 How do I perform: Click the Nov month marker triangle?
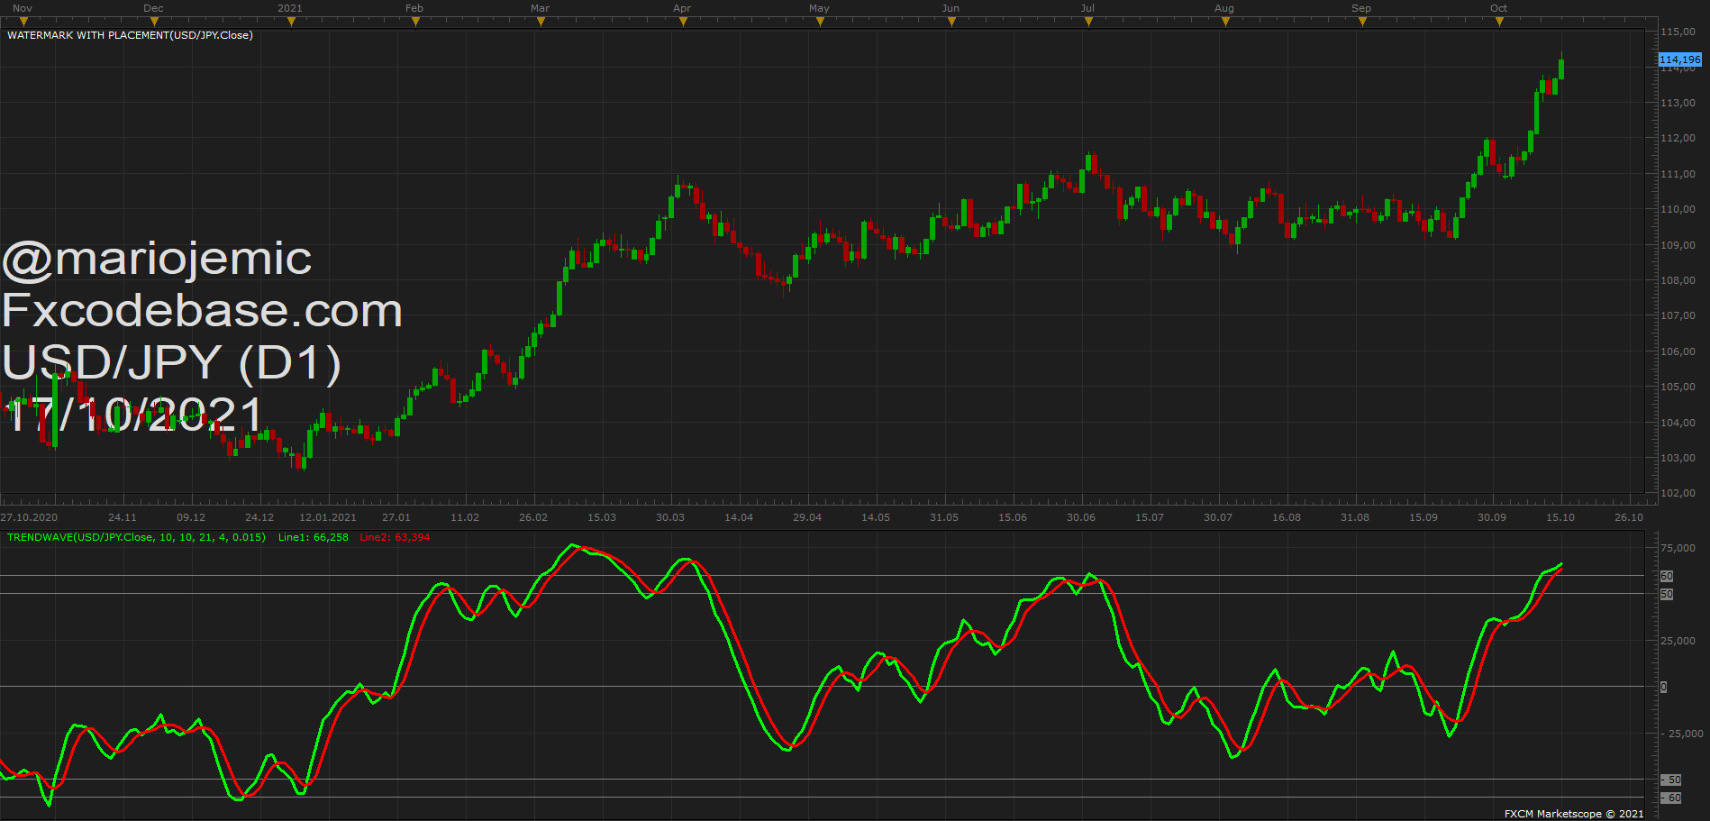pos(24,22)
